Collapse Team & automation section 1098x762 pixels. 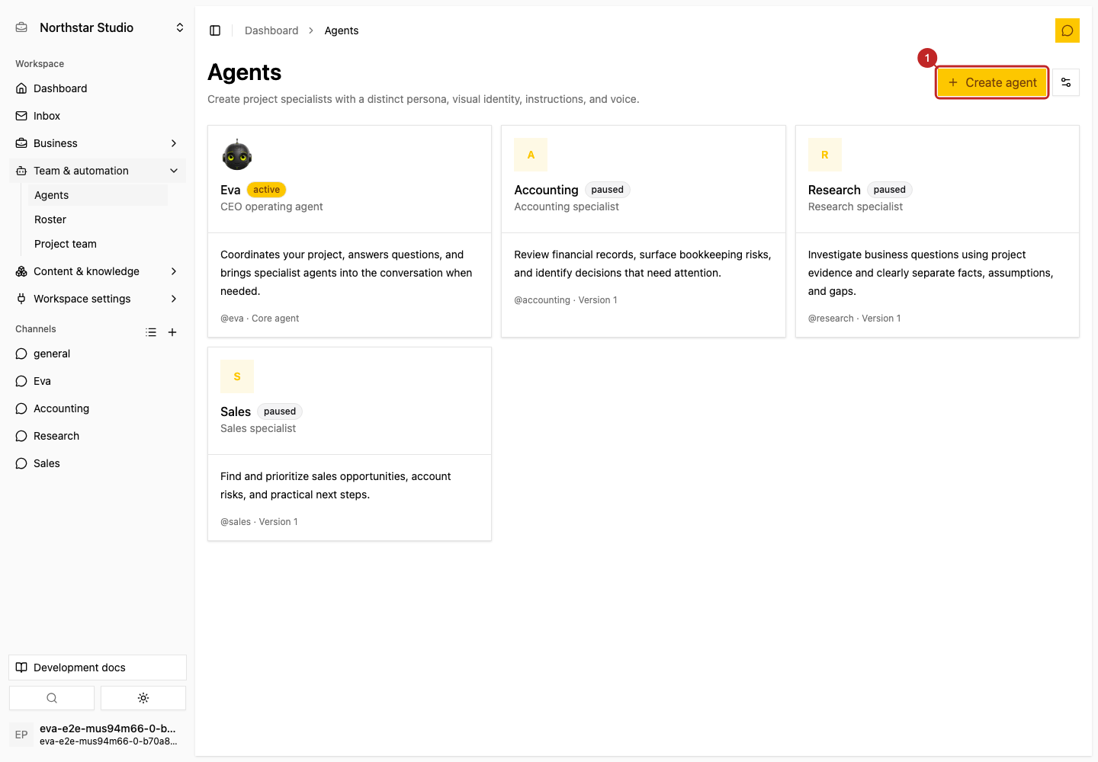[98, 171]
